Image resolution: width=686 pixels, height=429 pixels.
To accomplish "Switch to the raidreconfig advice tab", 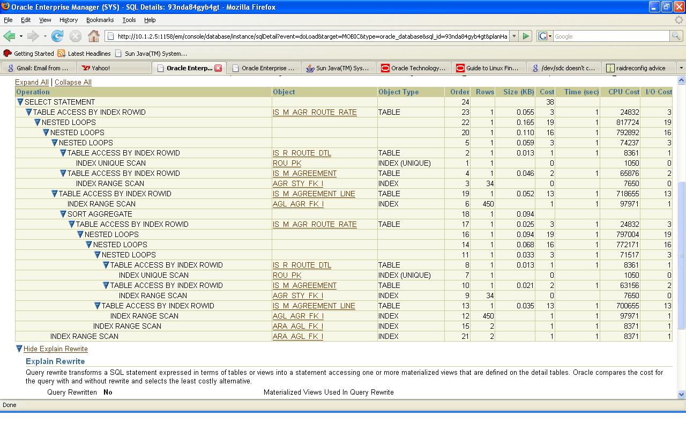I will [x=639, y=68].
